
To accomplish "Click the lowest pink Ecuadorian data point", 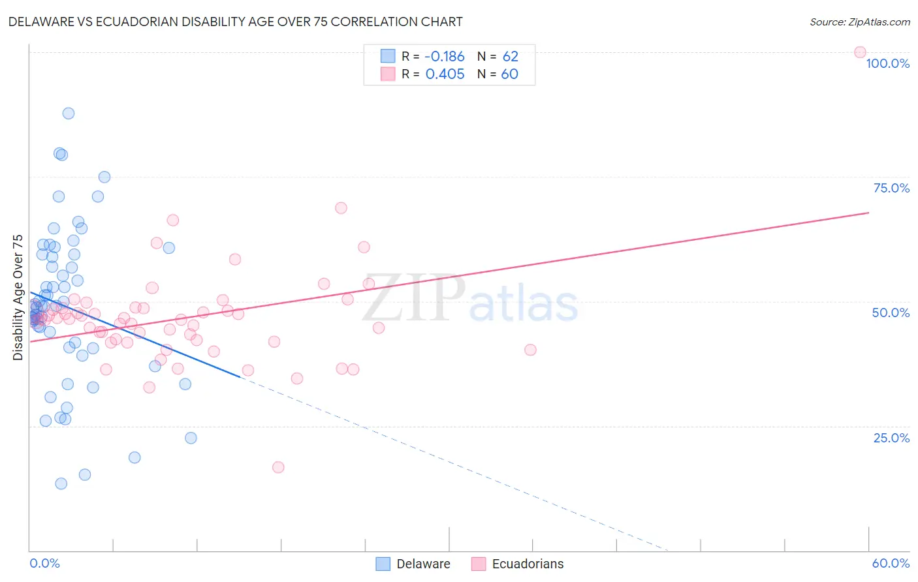I will tap(278, 467).
